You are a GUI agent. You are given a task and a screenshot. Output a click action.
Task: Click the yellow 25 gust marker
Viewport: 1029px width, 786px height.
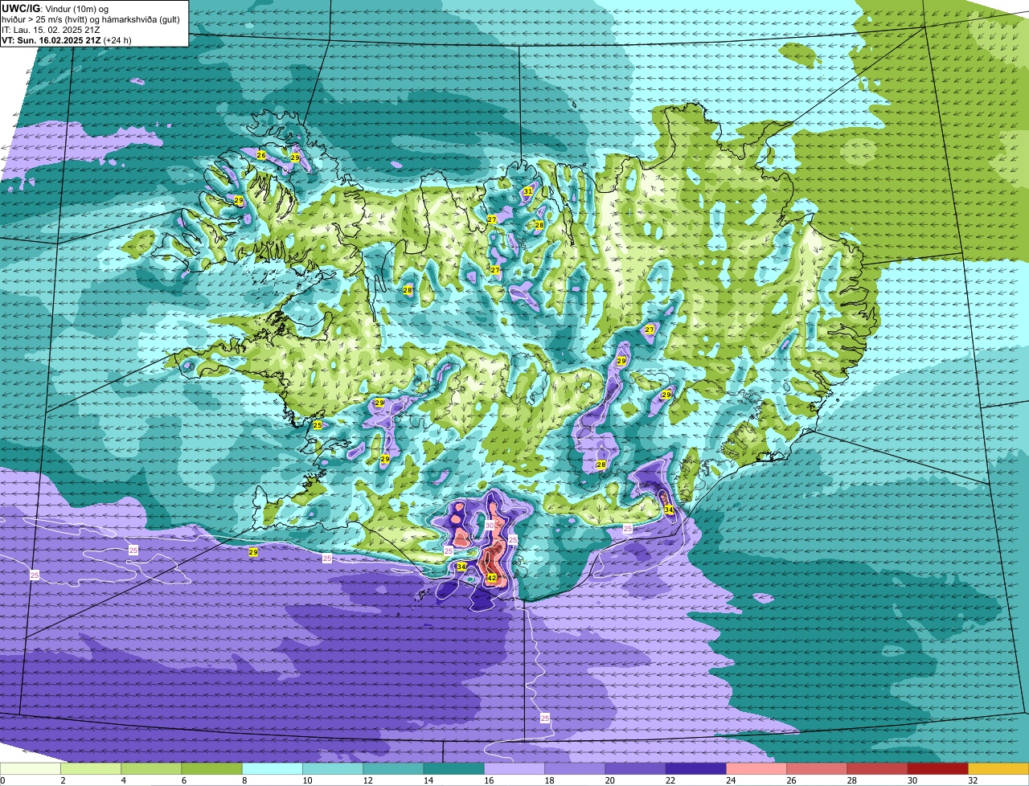(x=318, y=424)
